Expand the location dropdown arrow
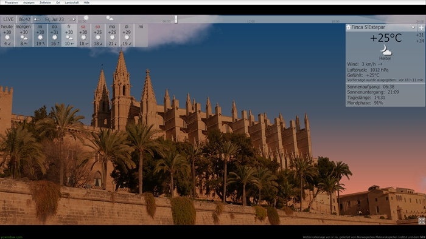This screenshot has width=426, height=239. click(x=413, y=27)
